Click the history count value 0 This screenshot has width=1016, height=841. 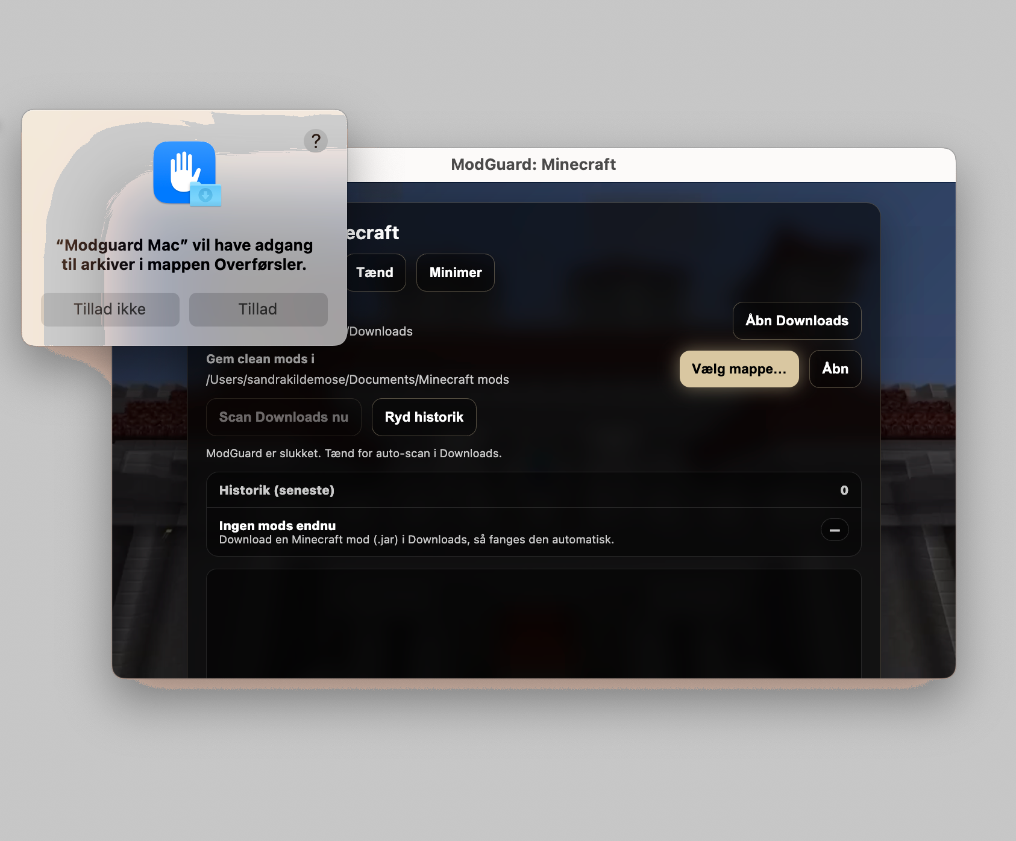point(844,490)
